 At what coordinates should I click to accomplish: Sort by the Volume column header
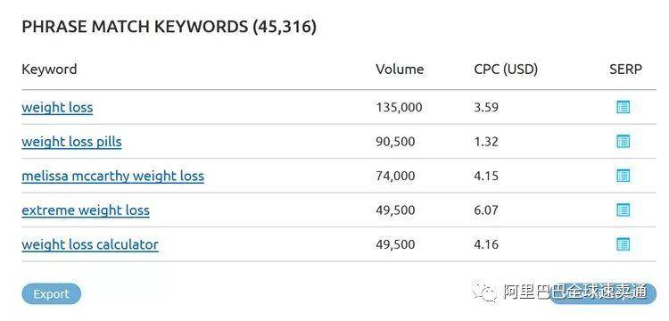[x=400, y=69]
